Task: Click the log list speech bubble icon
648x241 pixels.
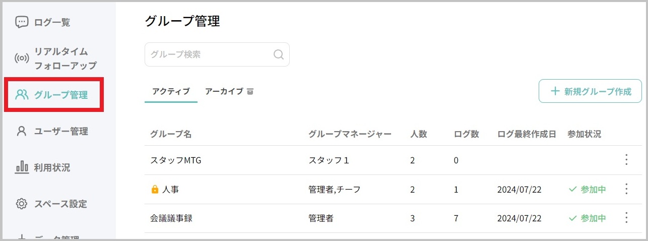Action: pos(22,22)
